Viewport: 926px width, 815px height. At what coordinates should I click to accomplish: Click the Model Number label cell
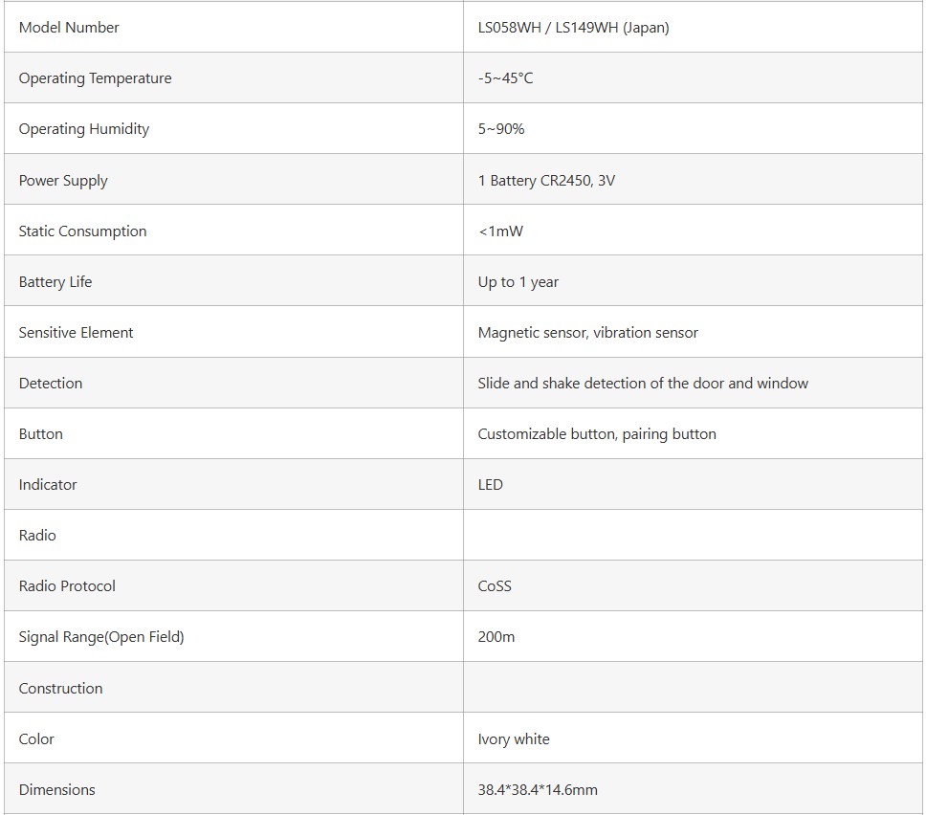tap(69, 28)
